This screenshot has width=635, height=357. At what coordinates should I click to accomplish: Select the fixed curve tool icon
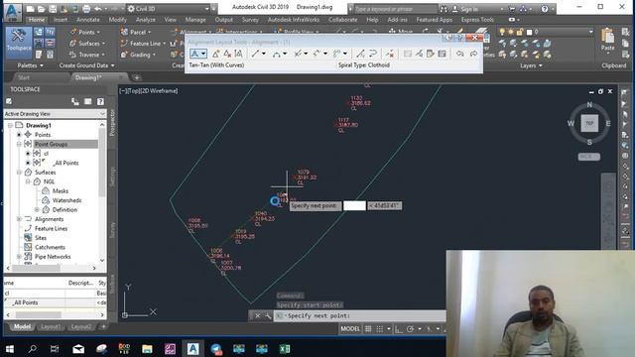pyautogui.click(x=276, y=54)
